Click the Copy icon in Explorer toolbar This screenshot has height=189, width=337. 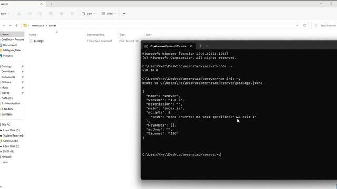click(29, 14)
